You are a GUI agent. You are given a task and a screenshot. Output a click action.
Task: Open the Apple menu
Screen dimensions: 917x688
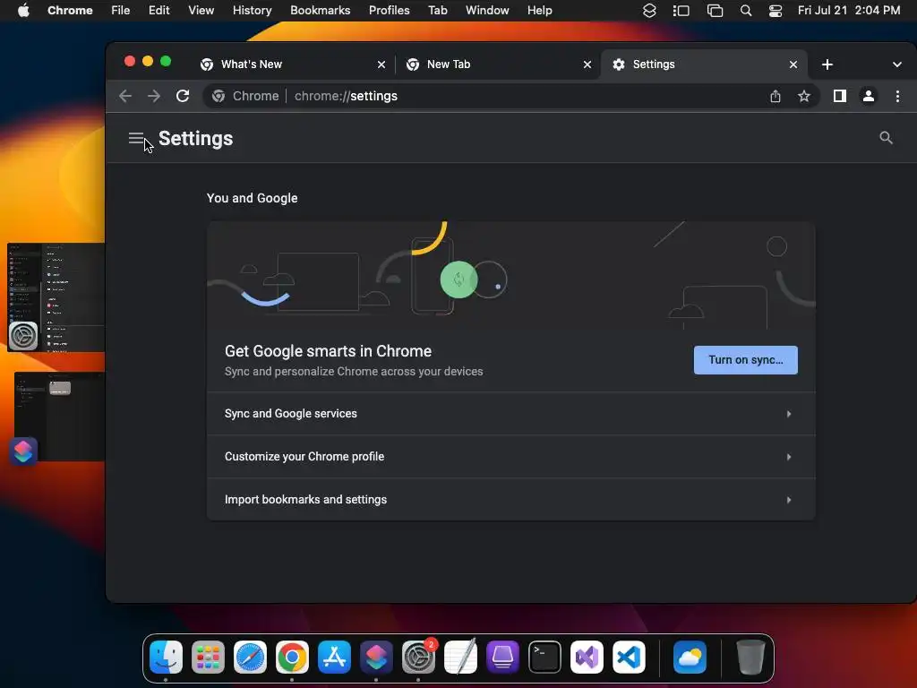pyautogui.click(x=23, y=11)
